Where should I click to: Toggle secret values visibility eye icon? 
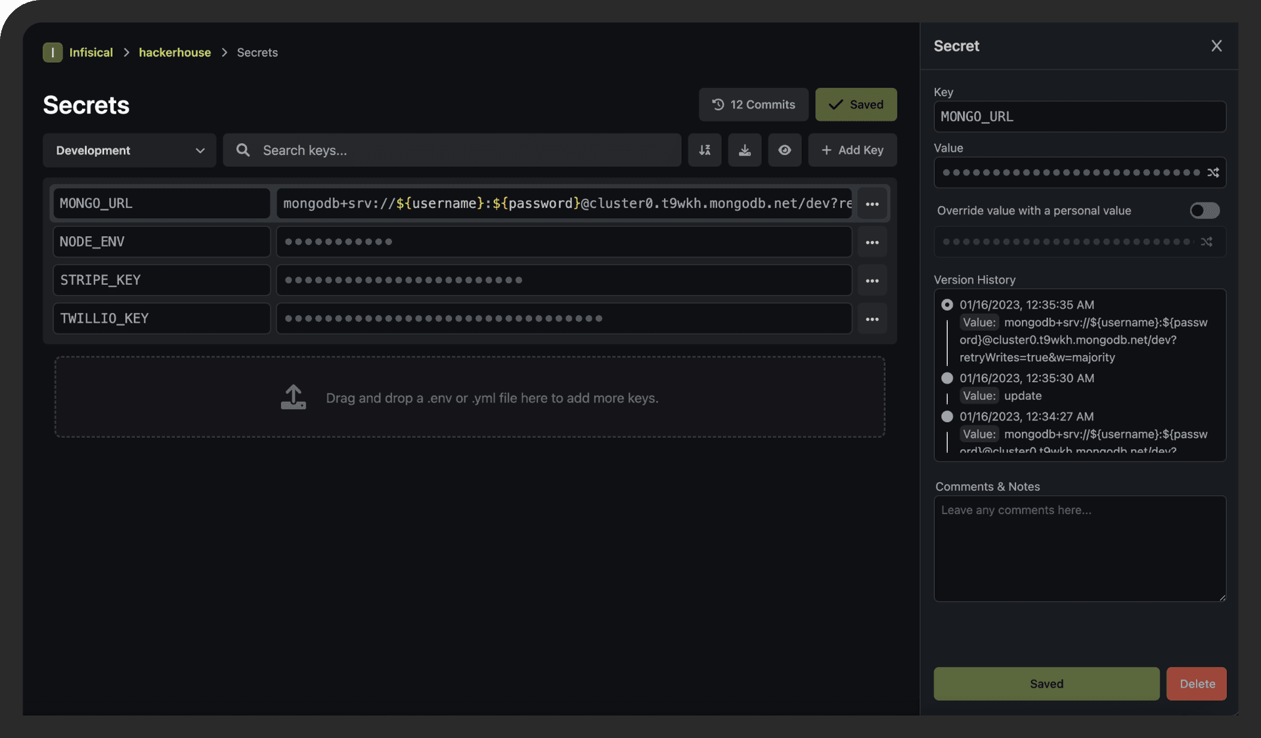pos(784,150)
